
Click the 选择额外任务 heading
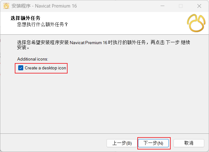(x=25, y=18)
